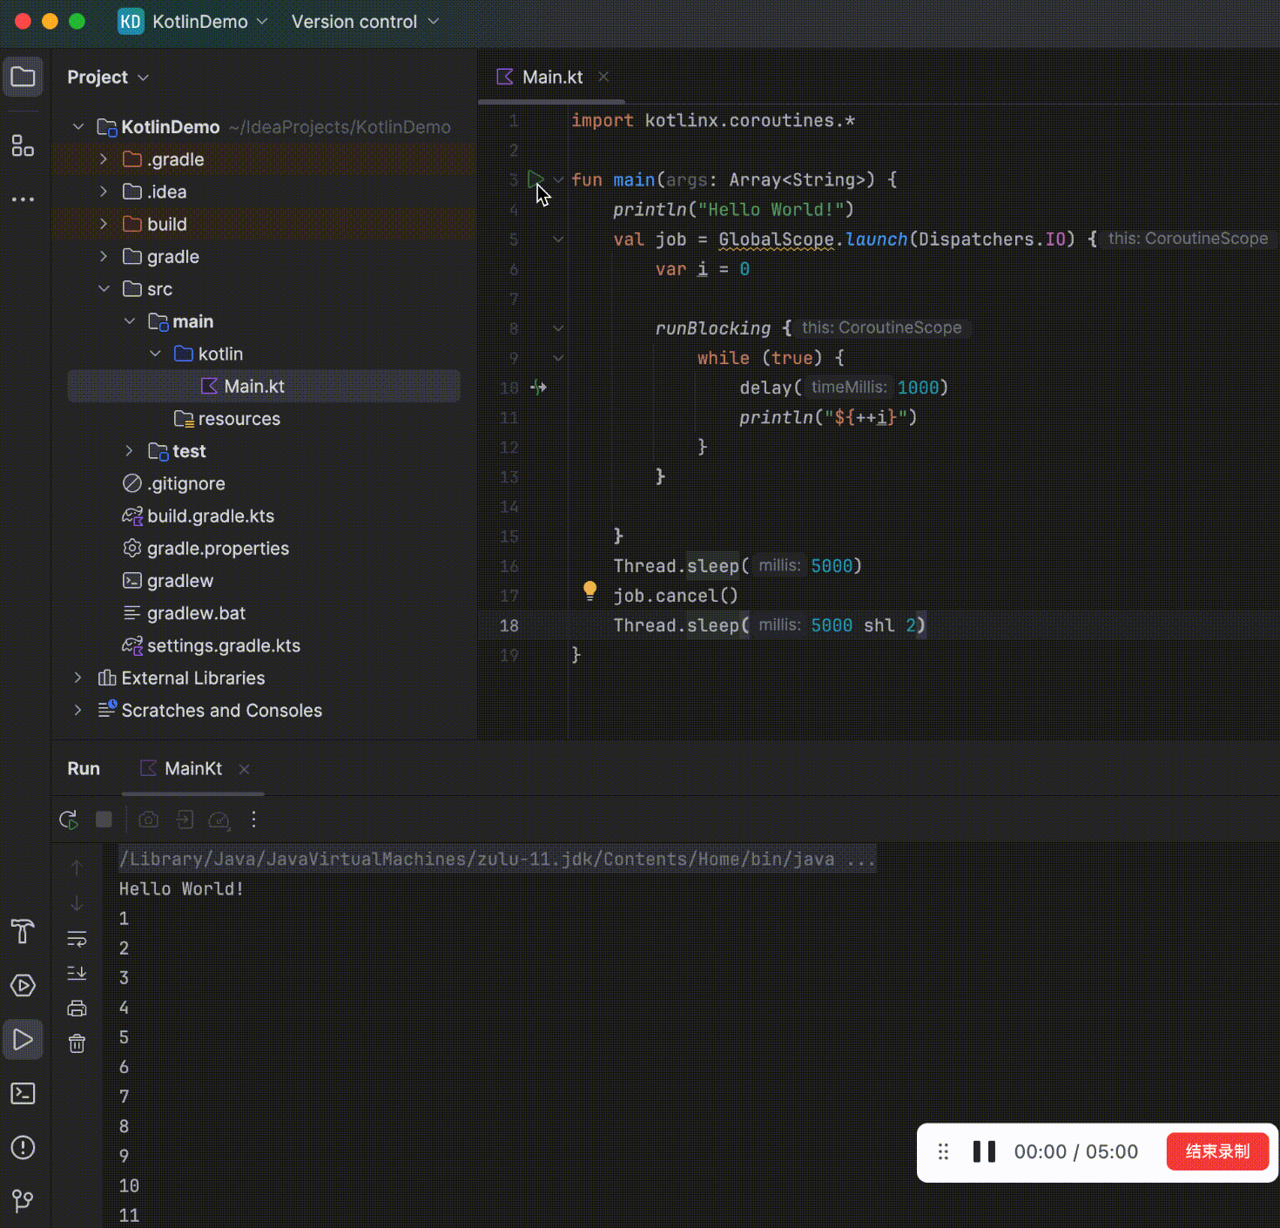Collapse the kotlin source folder
Screen dimensions: 1280x1228
click(x=155, y=354)
